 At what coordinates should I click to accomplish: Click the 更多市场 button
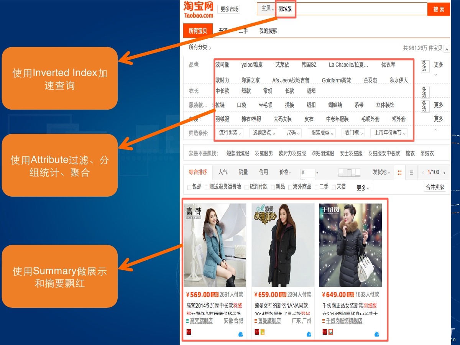point(229,9)
